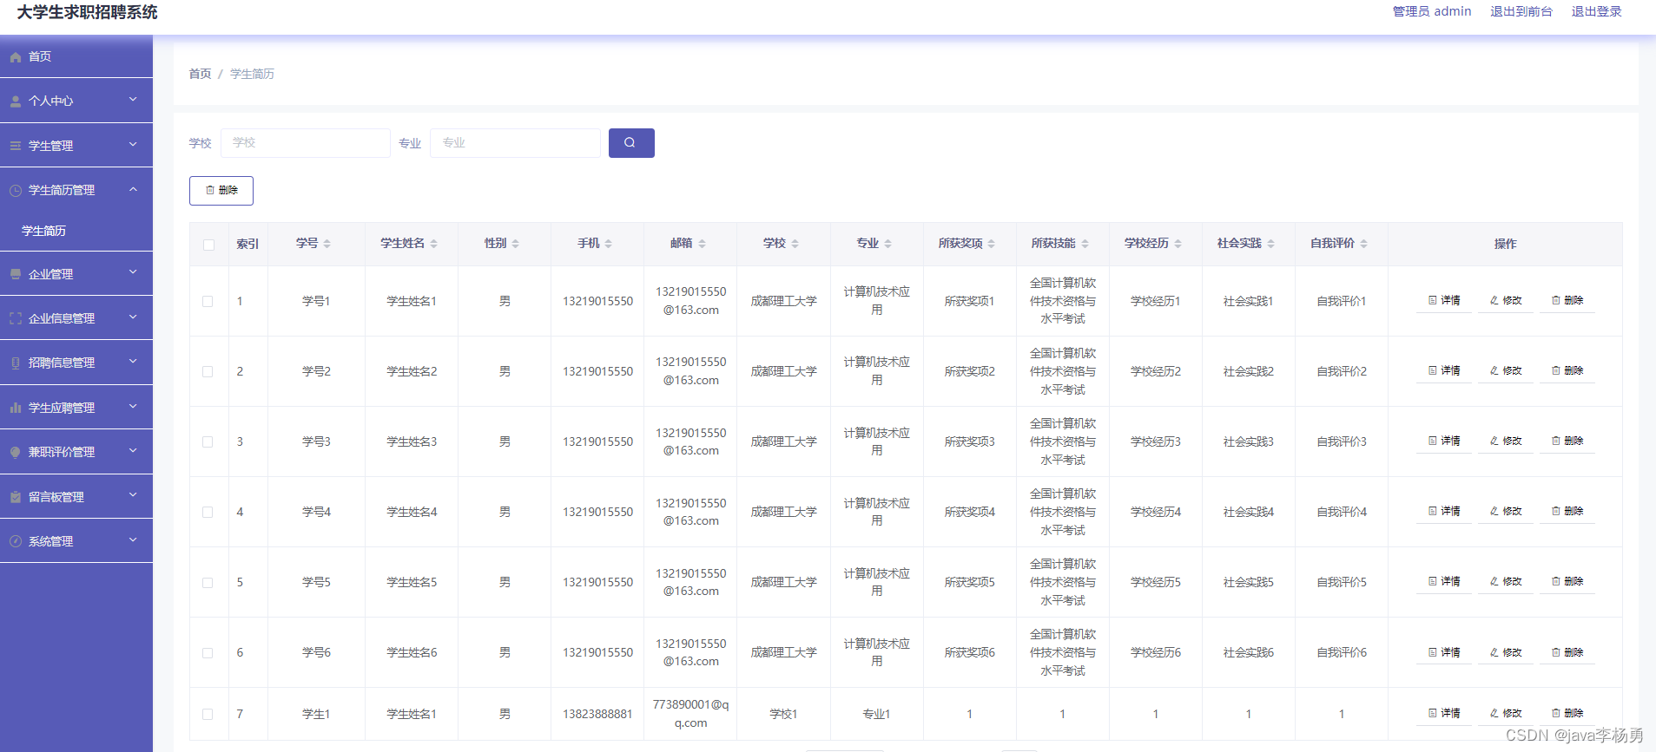Open 详情 for row 学号4
Image resolution: width=1656 pixels, height=752 pixels.
[x=1444, y=512]
